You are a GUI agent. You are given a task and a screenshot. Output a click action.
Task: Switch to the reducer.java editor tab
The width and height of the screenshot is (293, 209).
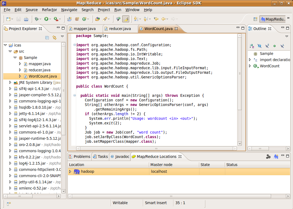coord(120,29)
